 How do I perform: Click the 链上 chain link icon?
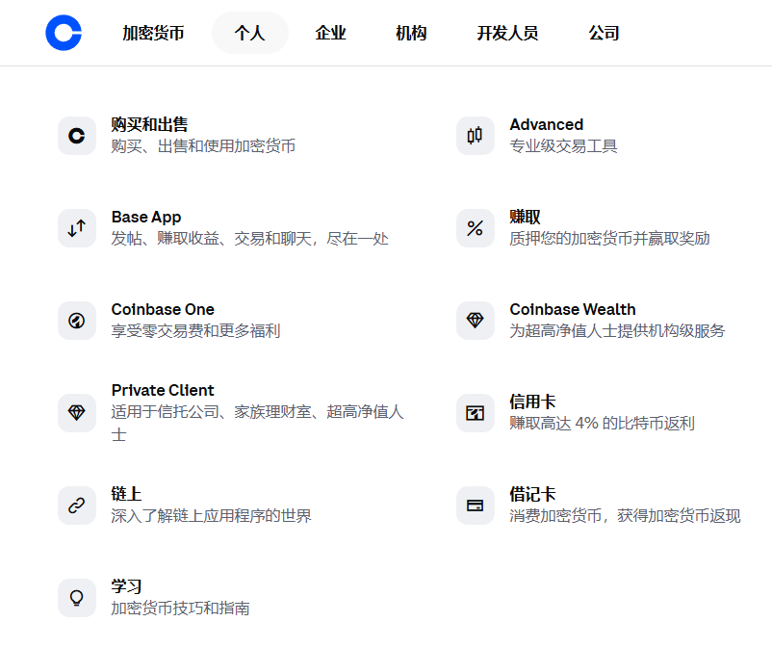point(77,505)
